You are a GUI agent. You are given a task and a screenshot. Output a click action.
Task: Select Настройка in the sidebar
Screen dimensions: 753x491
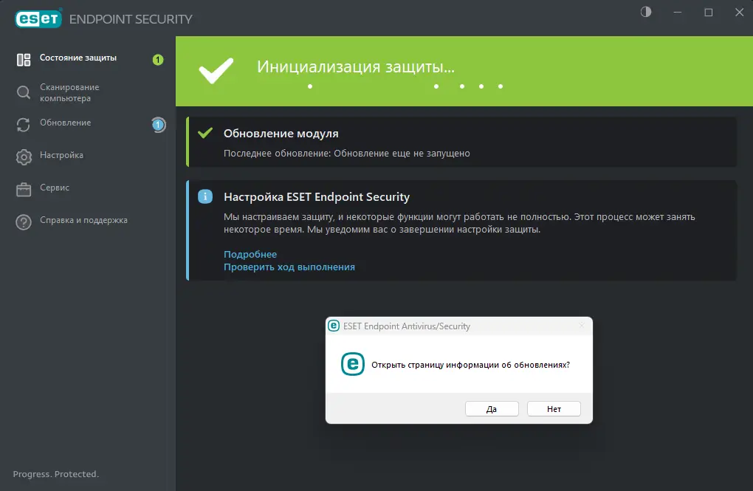(61, 155)
